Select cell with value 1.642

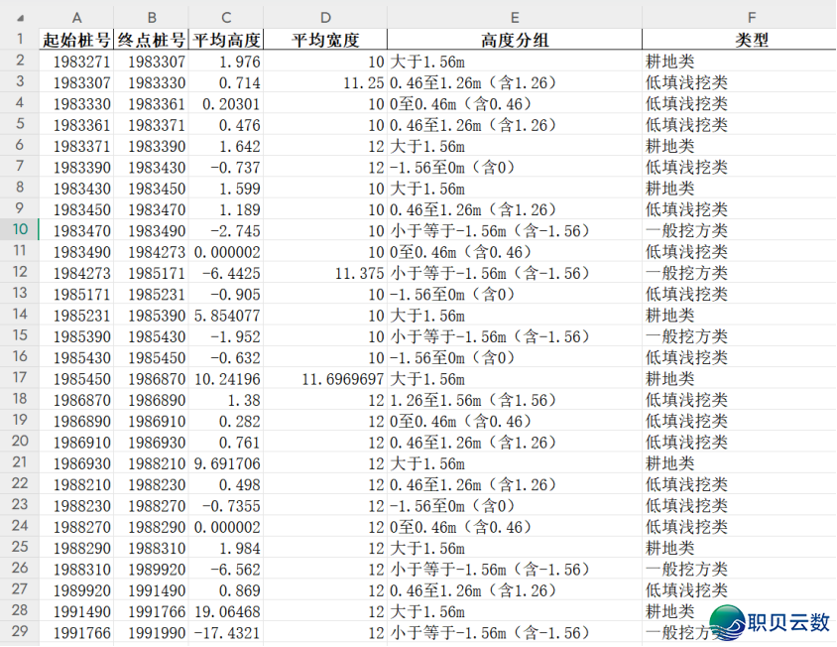(x=226, y=146)
